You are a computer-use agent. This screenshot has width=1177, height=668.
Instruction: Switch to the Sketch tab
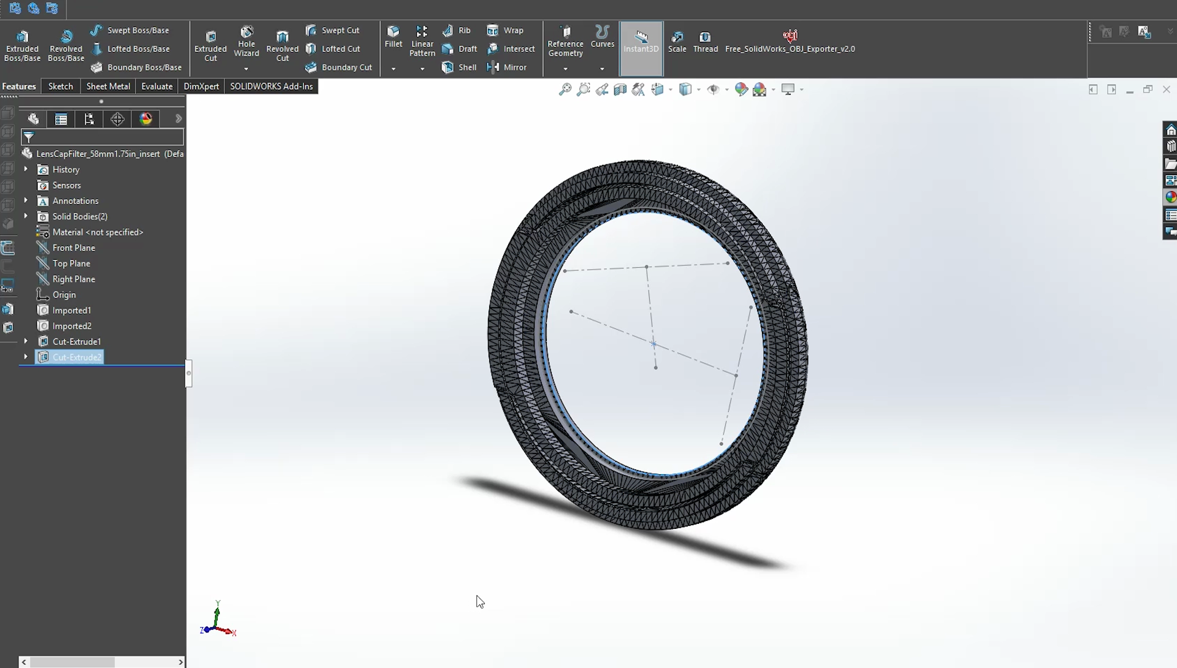(x=61, y=86)
